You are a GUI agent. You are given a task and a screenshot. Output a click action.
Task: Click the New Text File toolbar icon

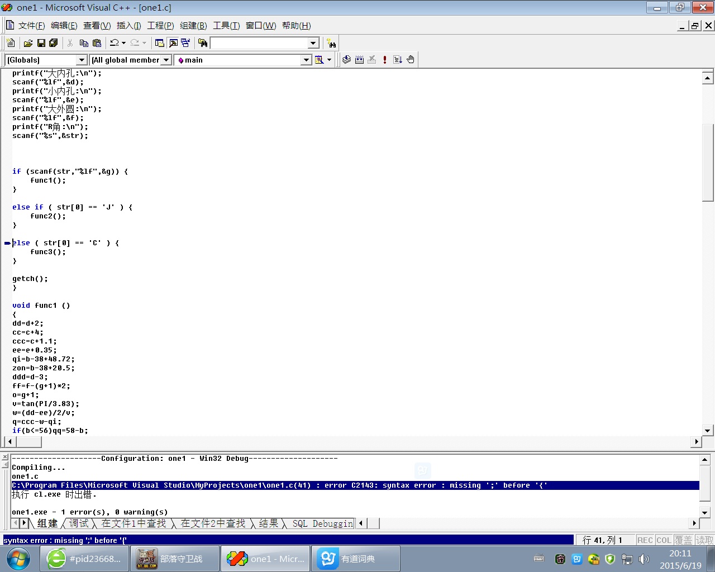click(x=11, y=43)
